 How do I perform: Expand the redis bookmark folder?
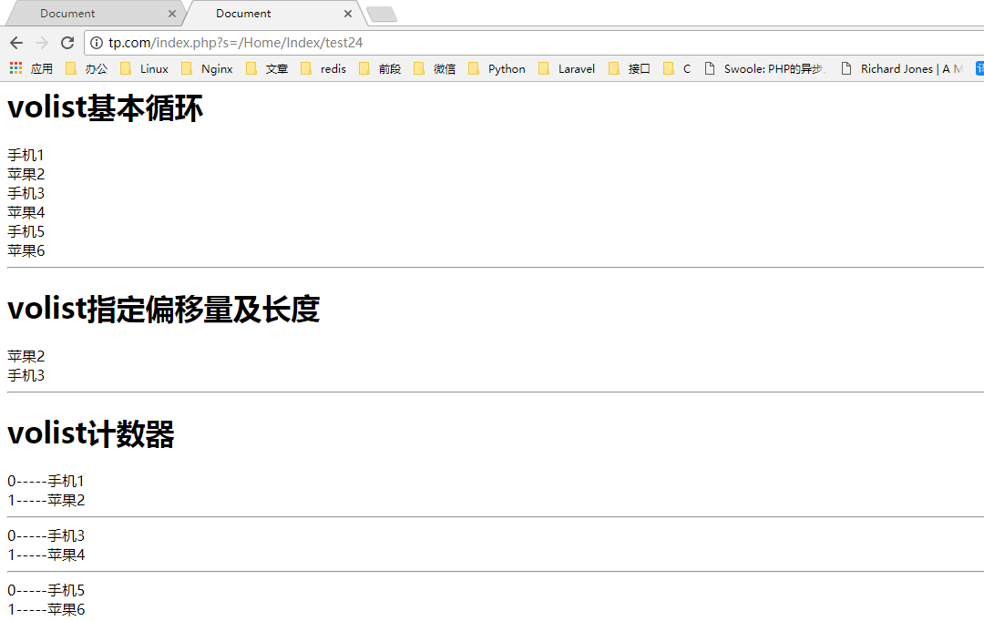[x=323, y=68]
